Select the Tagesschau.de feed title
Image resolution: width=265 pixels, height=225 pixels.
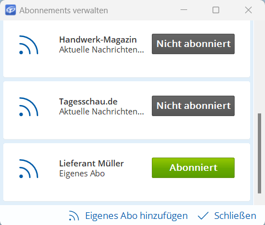tap(88, 102)
